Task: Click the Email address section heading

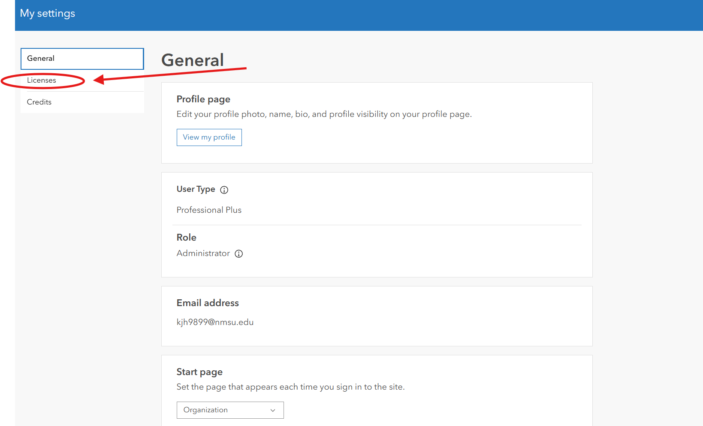Action: [208, 303]
